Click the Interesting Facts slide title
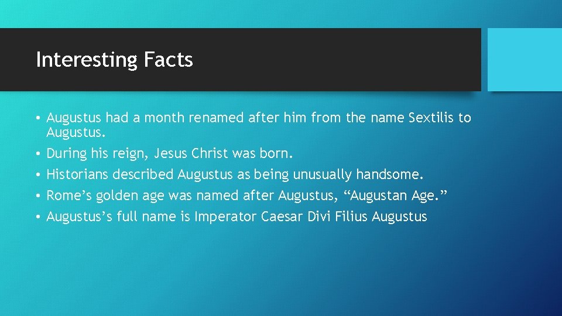This screenshot has height=316, width=562. [x=114, y=60]
